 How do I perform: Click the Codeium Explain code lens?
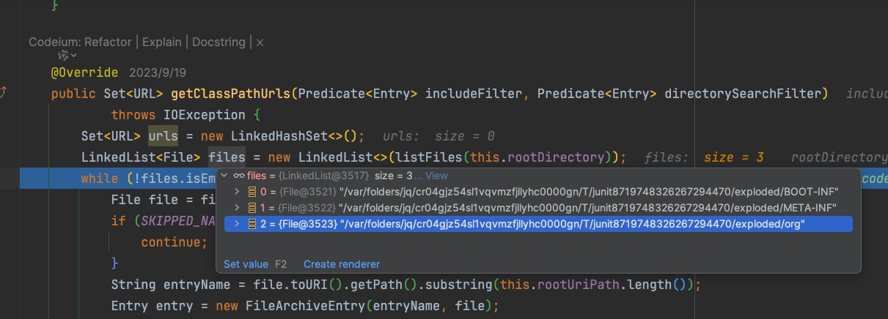coord(161,42)
